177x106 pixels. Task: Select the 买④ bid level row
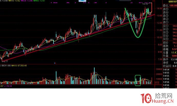pyautogui.click(x=170, y=36)
